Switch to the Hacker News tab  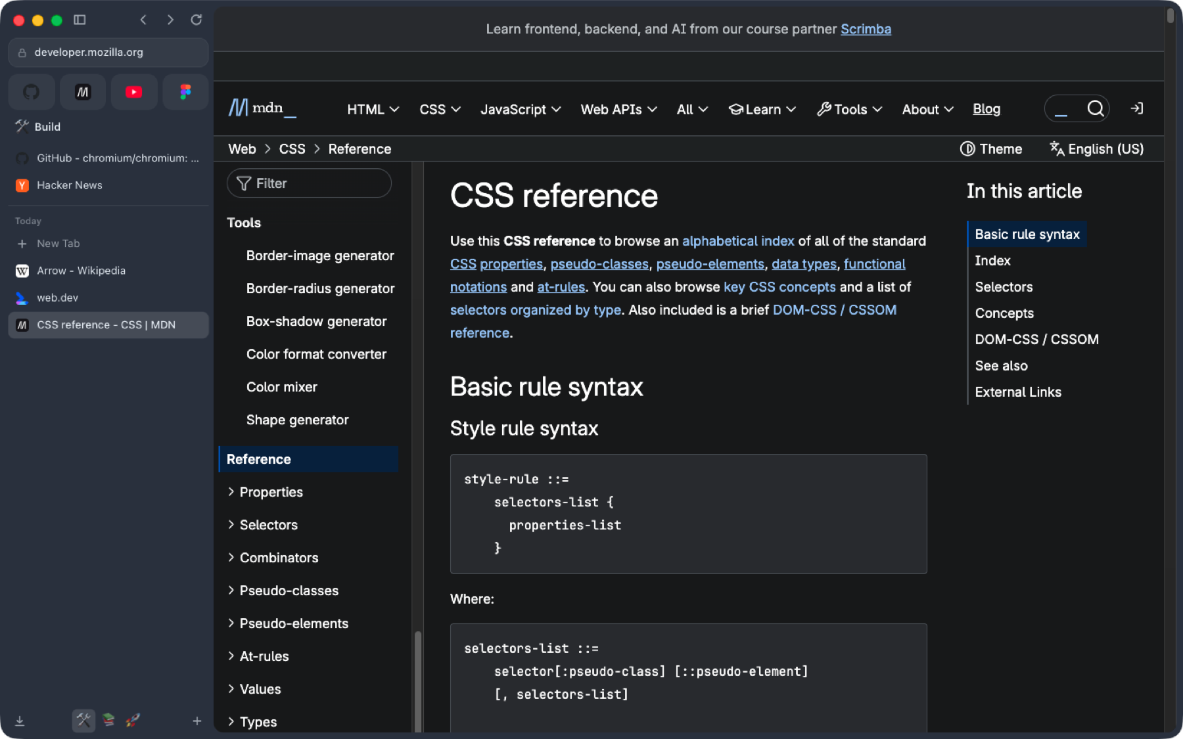(x=108, y=185)
